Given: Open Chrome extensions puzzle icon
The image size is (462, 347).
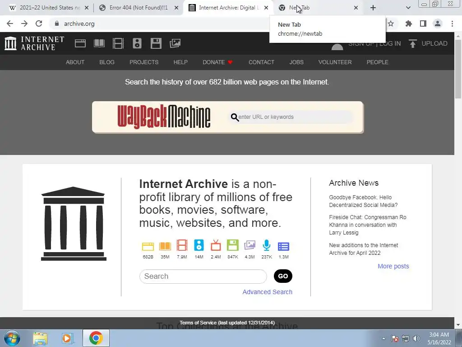Looking at the screenshot, I should click(x=408, y=23).
